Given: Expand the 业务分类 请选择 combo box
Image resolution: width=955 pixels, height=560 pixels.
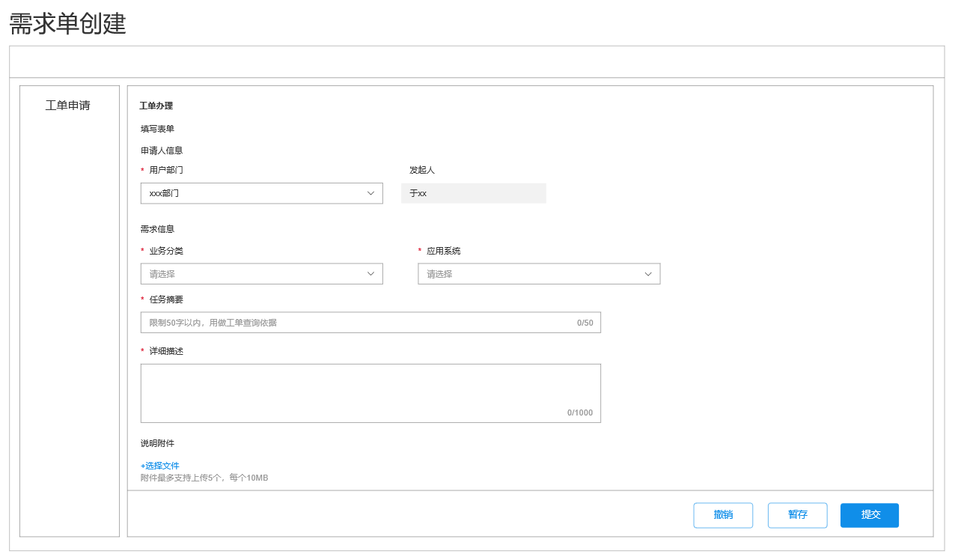Looking at the screenshot, I should coord(254,274).
